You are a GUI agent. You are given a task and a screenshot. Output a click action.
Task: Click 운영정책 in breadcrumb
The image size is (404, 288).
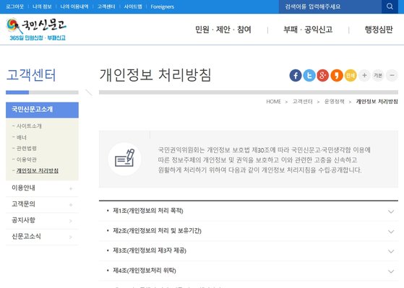pos(334,102)
